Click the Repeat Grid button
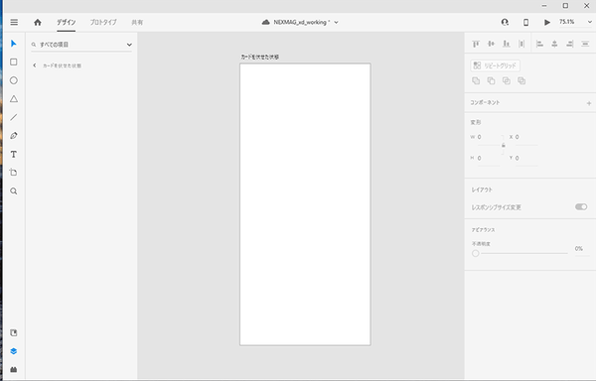 pyautogui.click(x=496, y=65)
